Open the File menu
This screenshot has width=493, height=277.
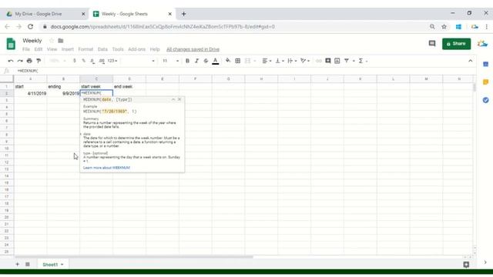26,49
